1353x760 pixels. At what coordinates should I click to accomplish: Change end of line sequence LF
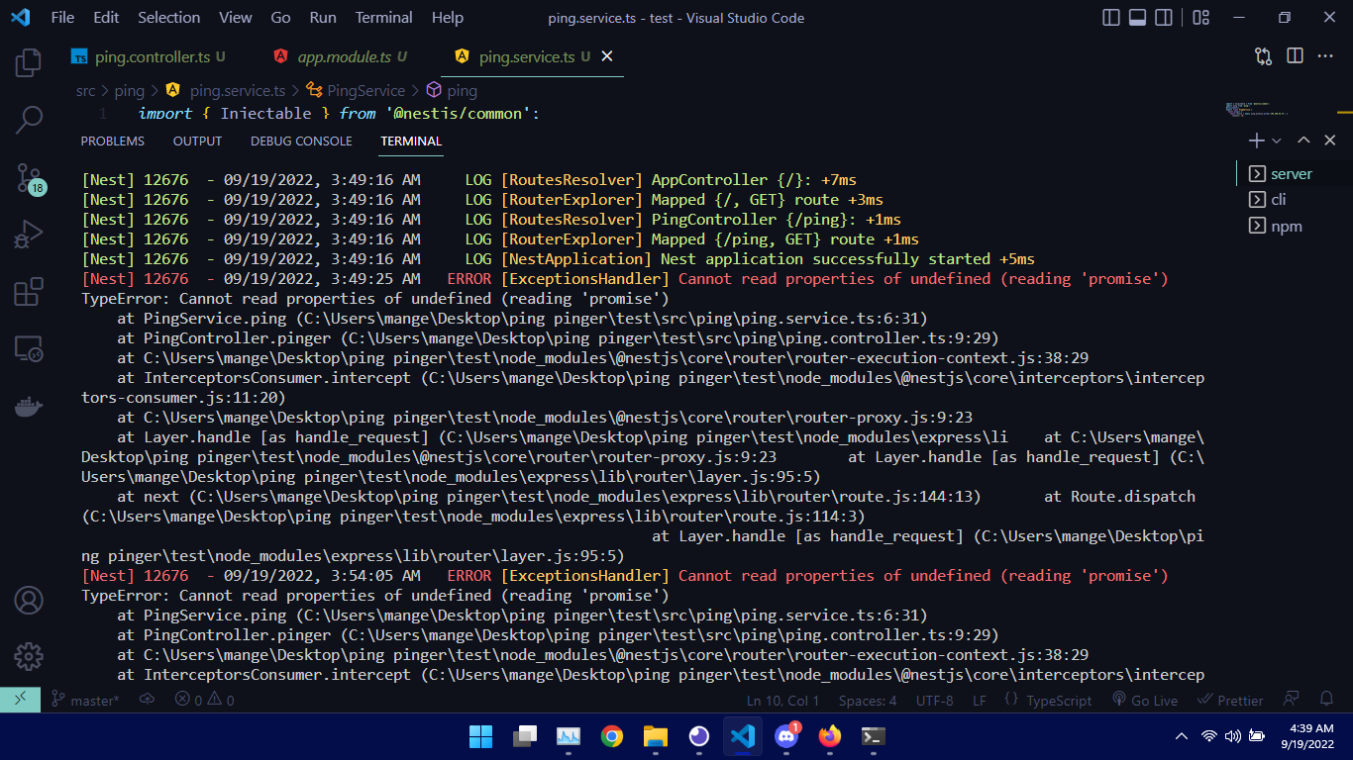coord(979,700)
